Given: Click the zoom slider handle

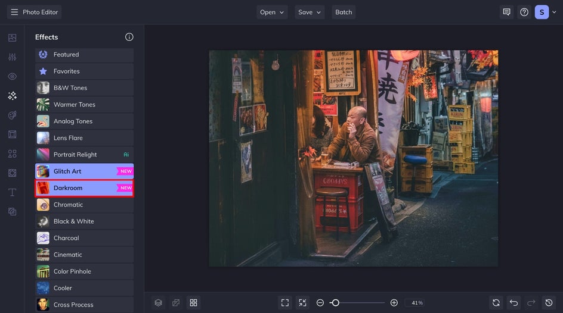Looking at the screenshot, I should 335,303.
